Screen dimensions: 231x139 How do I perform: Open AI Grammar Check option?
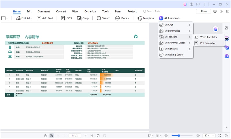tap(176, 43)
